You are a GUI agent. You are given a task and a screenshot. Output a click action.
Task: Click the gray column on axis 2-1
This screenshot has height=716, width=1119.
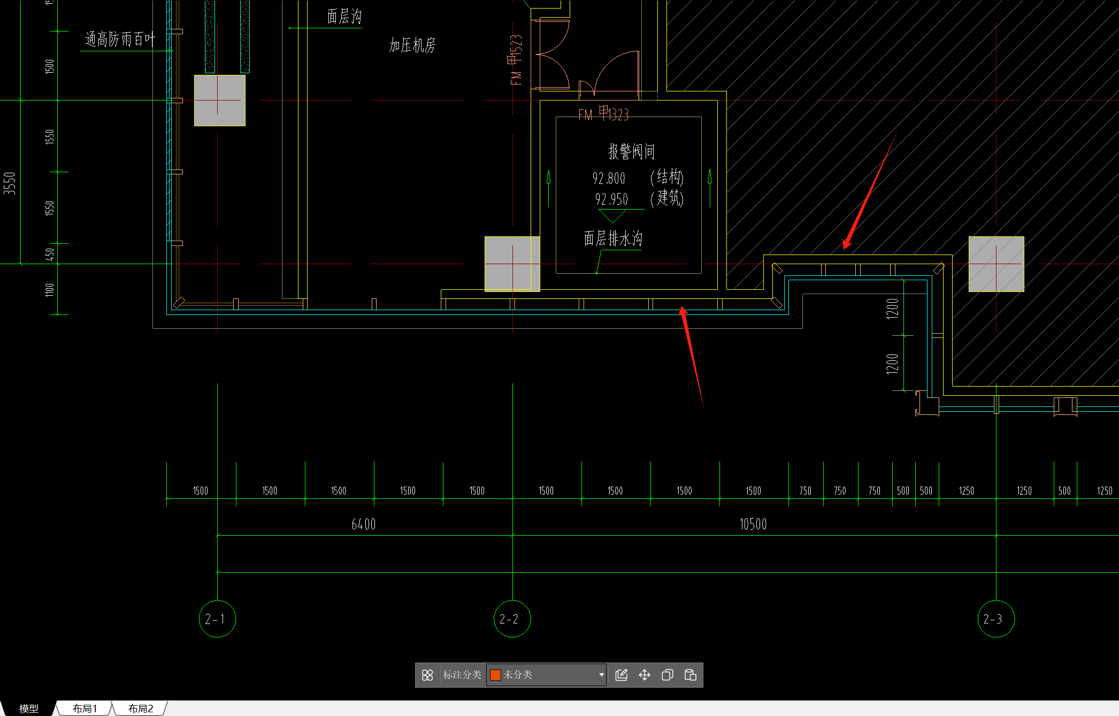220,101
